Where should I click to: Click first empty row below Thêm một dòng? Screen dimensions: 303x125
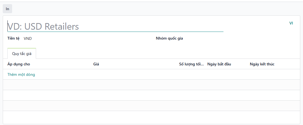point(151,85)
